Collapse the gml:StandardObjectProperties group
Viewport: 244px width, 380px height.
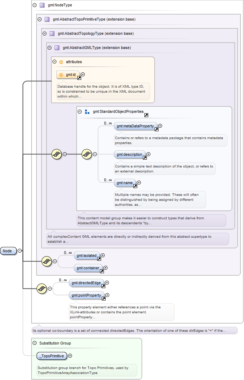tap(79, 111)
